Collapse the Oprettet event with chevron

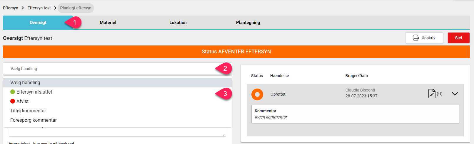[x=455, y=94]
